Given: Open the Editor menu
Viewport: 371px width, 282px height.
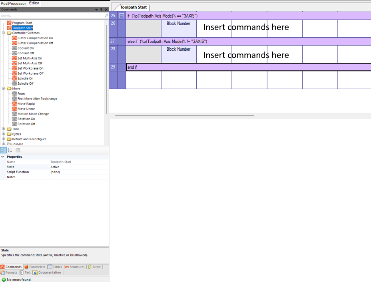Looking at the screenshot, I should click(34, 3).
